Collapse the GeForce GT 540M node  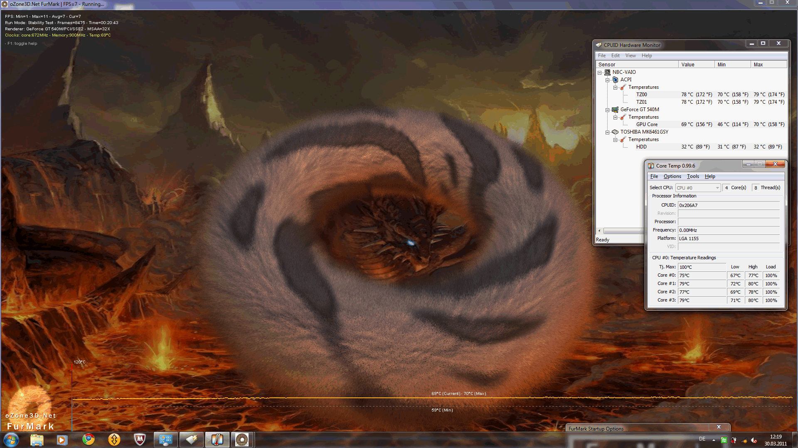click(x=607, y=110)
